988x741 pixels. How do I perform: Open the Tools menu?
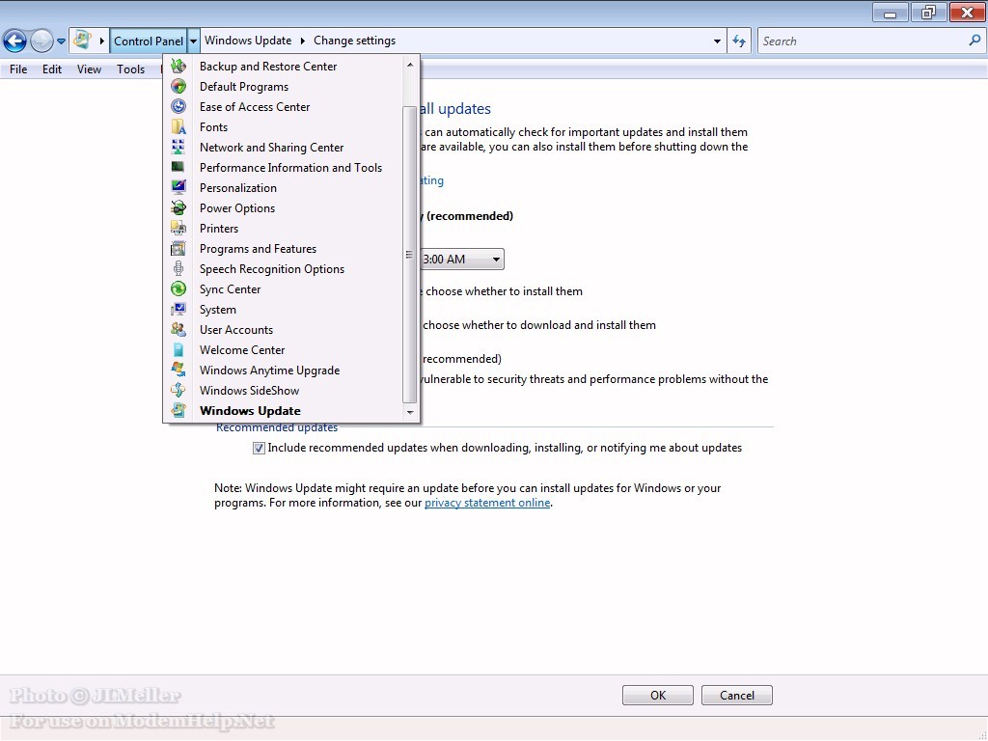(x=130, y=69)
